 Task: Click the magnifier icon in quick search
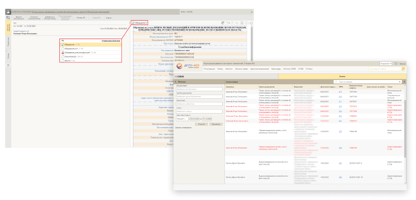[403, 69]
